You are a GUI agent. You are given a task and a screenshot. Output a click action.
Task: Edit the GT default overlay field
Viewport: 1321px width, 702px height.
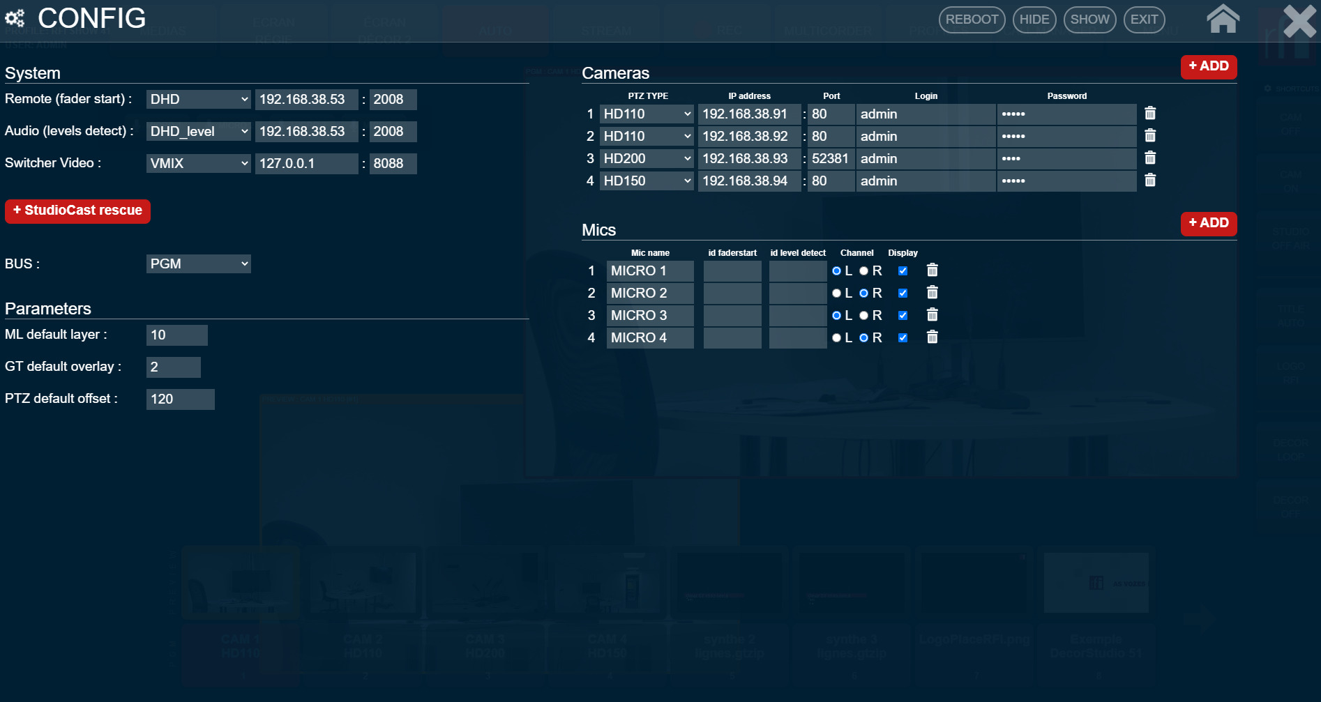[x=173, y=367]
